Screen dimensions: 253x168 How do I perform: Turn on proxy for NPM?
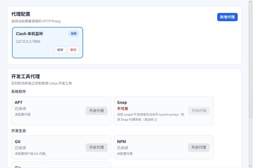click(x=199, y=148)
